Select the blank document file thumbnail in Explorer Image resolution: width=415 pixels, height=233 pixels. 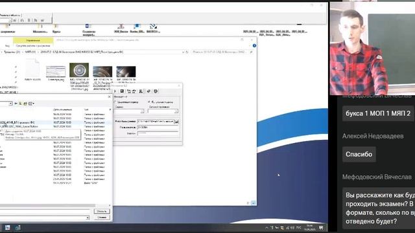click(32, 71)
